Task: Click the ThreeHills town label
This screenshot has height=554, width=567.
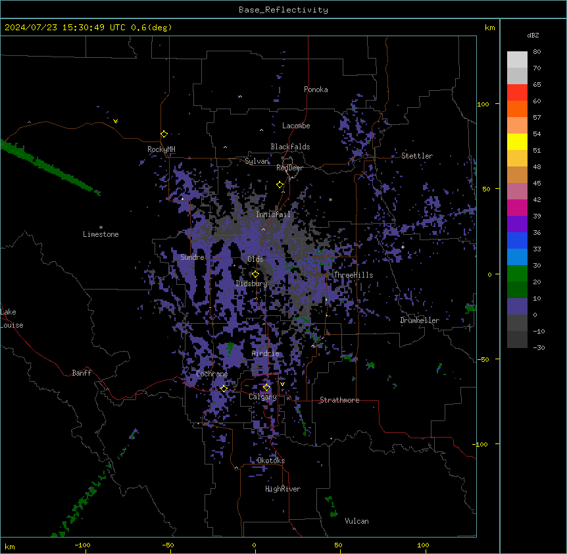Action: coord(353,275)
